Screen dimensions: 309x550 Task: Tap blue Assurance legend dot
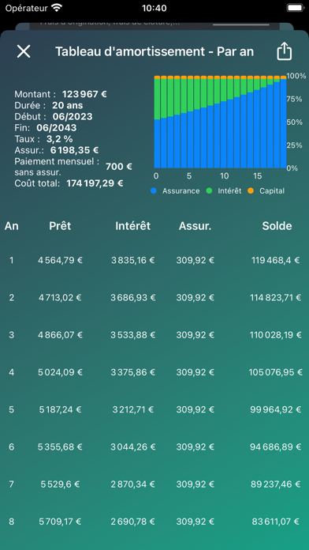point(153,191)
